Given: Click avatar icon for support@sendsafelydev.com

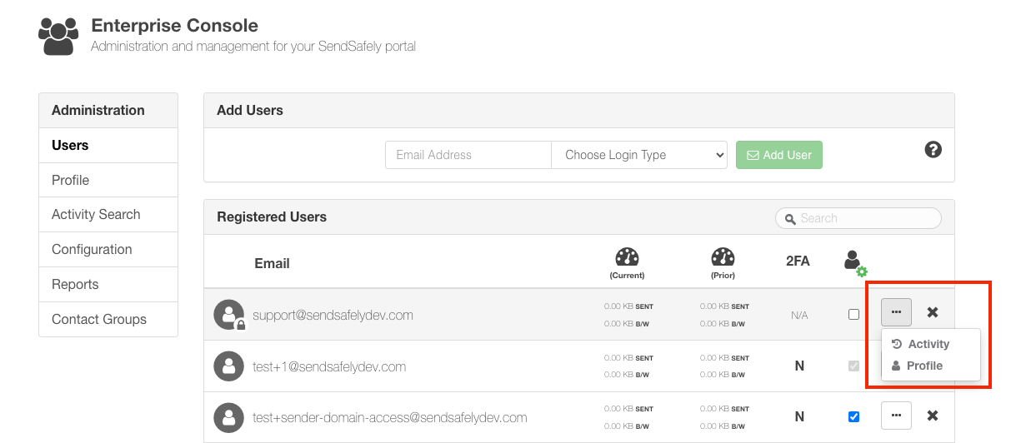Looking at the screenshot, I should tap(229, 315).
